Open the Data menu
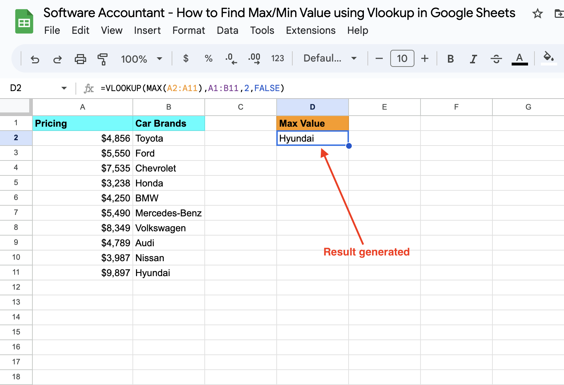This screenshot has height=385, width=564. 228,31
